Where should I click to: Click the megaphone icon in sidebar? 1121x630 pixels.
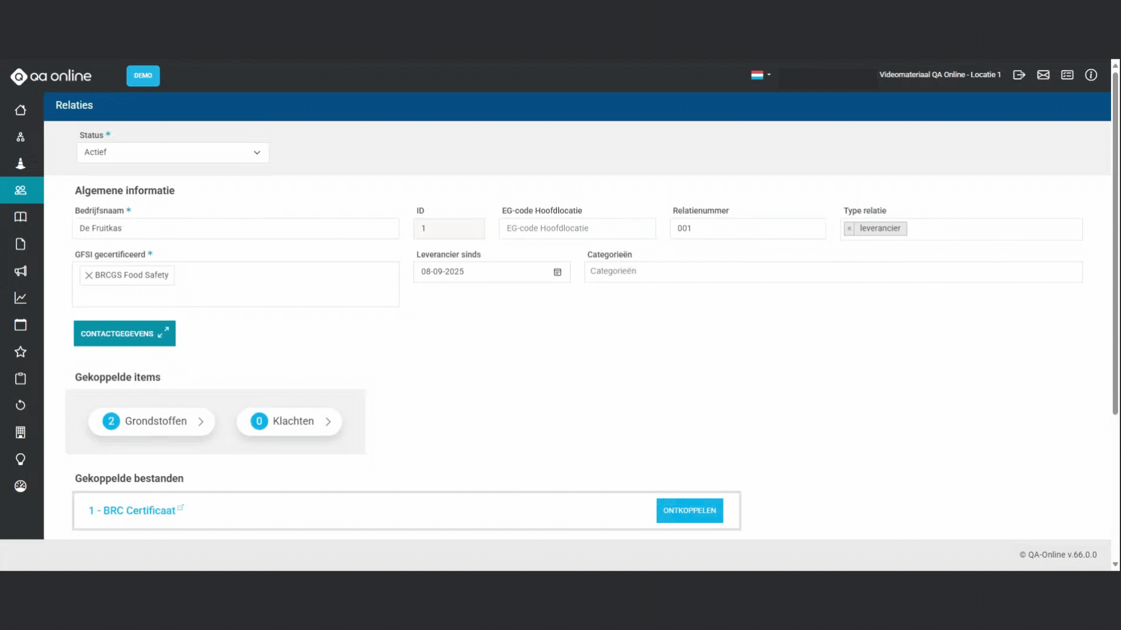pyautogui.click(x=20, y=271)
